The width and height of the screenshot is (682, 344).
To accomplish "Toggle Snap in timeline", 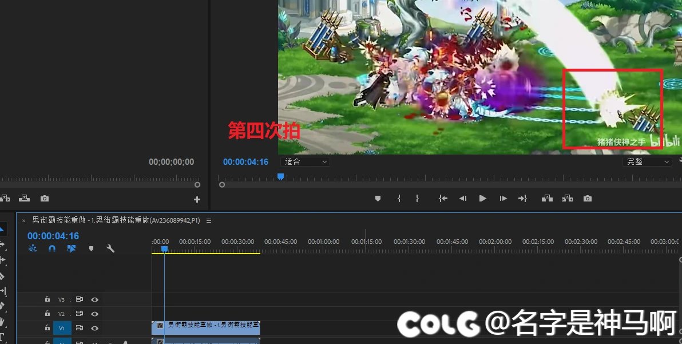I will pyautogui.click(x=51, y=249).
